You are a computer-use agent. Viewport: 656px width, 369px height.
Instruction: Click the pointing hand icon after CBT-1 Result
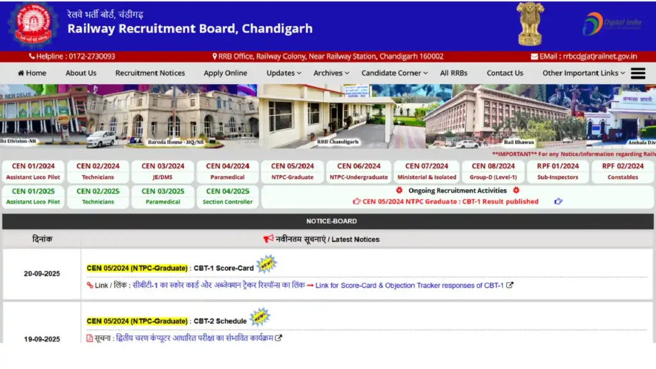(x=558, y=201)
